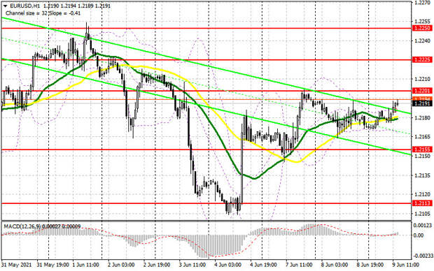Click the 1.2210 price axis value
Viewport: 434px width, 271px height.
[422, 80]
